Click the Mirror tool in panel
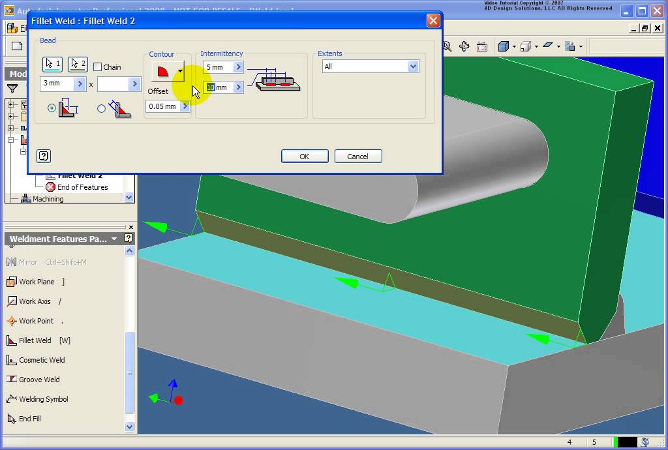The width and height of the screenshot is (668, 450). [x=46, y=262]
